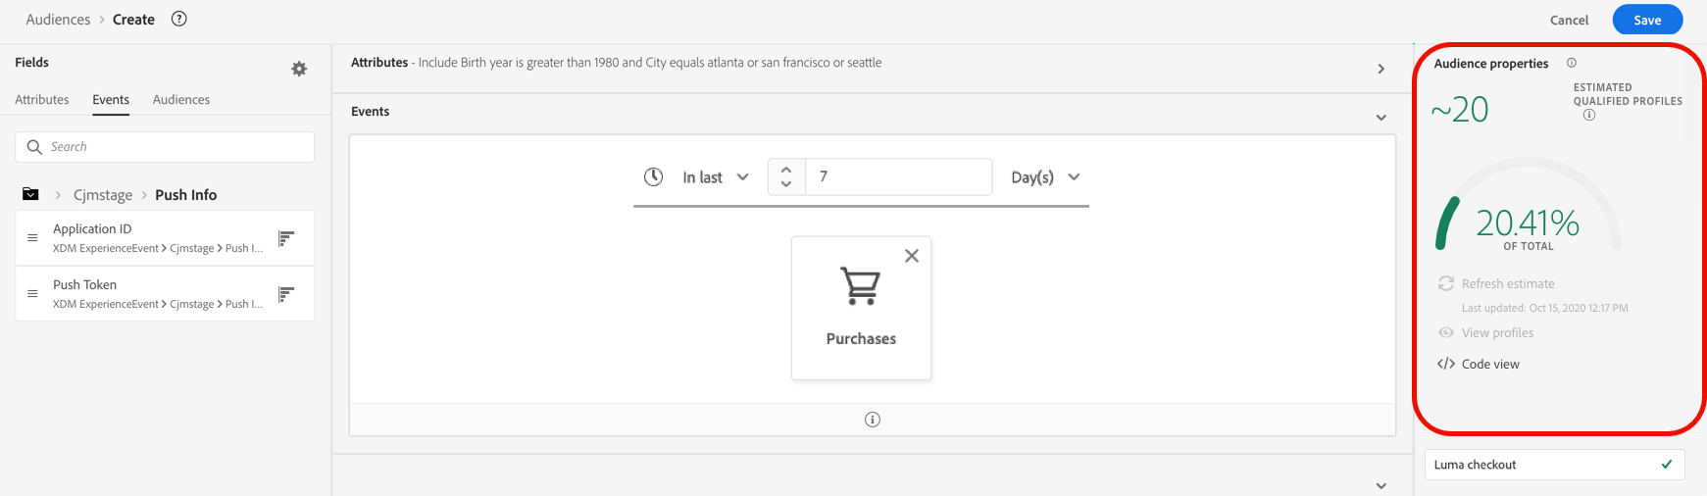The image size is (1707, 496).
Task: Click the info icon below Purchases
Action: tap(873, 420)
